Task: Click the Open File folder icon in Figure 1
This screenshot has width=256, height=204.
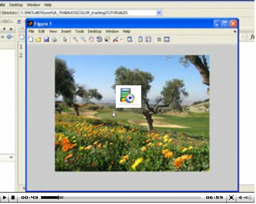Action: [x=38, y=40]
